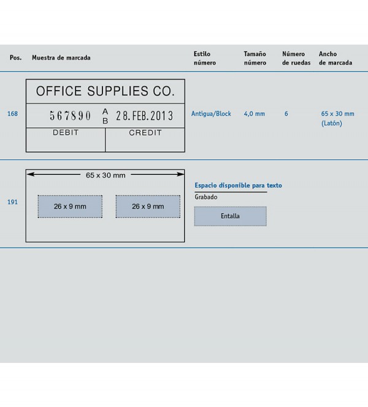Click the wheels count '6'
This screenshot has height=407, width=368.
(286, 114)
